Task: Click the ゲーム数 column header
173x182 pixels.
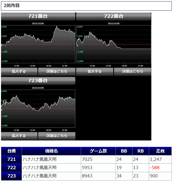Action: (x=98, y=151)
